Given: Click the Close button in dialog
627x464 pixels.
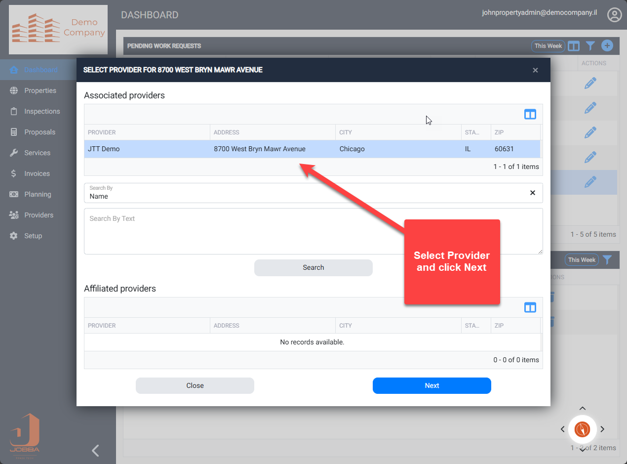Looking at the screenshot, I should click(195, 385).
